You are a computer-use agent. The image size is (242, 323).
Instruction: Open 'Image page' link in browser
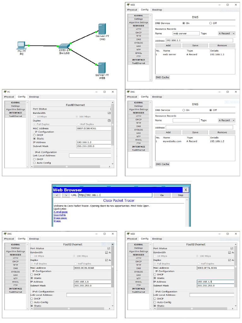click(60, 218)
